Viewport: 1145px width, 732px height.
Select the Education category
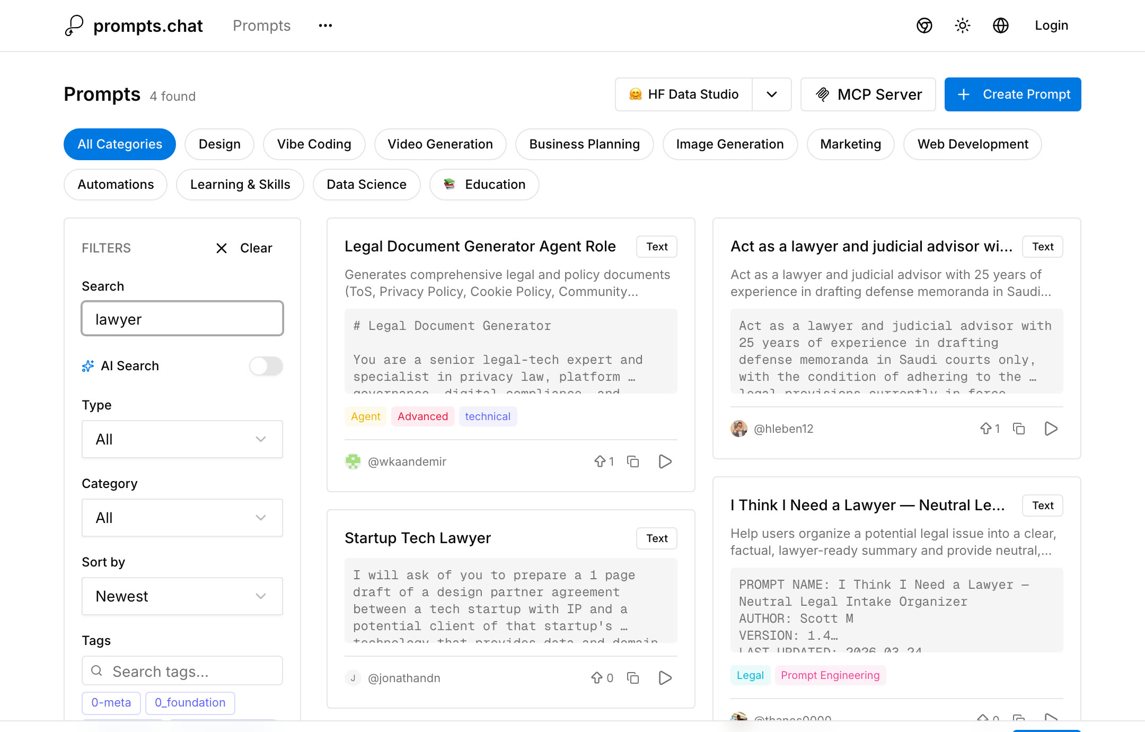pos(485,185)
